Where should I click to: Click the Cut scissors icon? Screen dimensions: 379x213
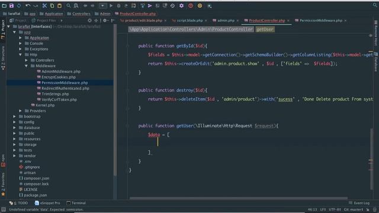(44, 5)
